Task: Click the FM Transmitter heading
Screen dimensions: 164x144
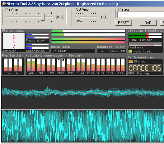Action: 141,57
